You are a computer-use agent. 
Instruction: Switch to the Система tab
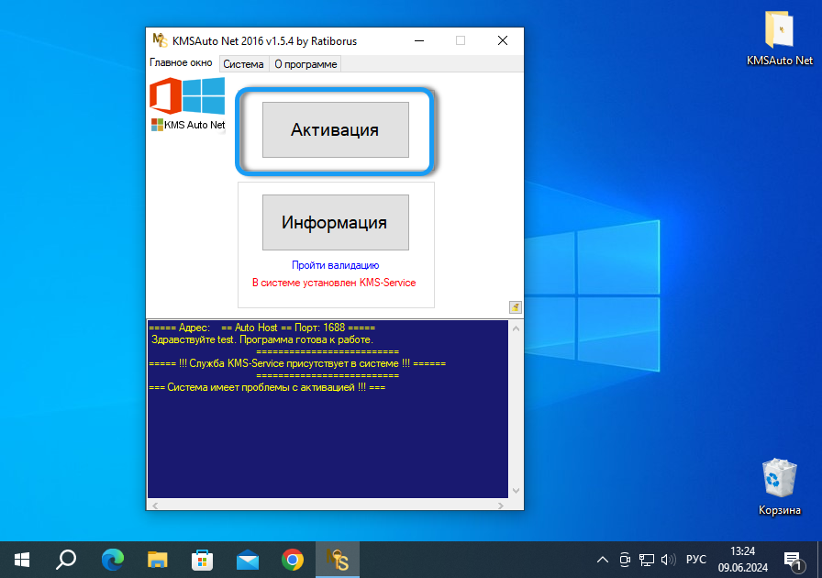243,64
